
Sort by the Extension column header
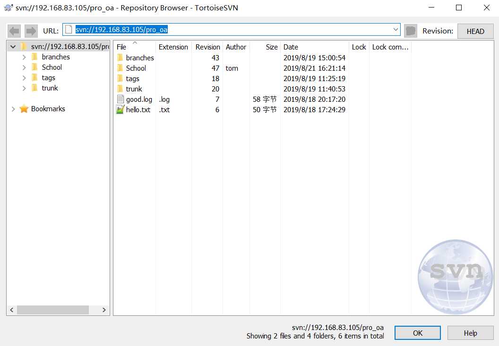coord(173,47)
